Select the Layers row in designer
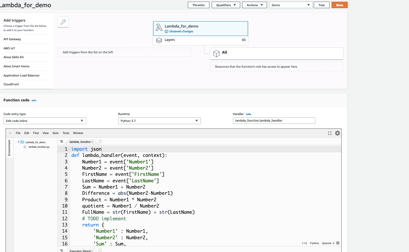The height and width of the screenshot is (252, 409). pos(200,40)
